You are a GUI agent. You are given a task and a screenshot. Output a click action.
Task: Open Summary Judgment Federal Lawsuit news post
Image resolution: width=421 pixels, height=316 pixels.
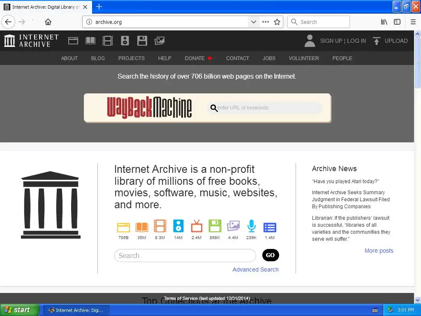(351, 200)
